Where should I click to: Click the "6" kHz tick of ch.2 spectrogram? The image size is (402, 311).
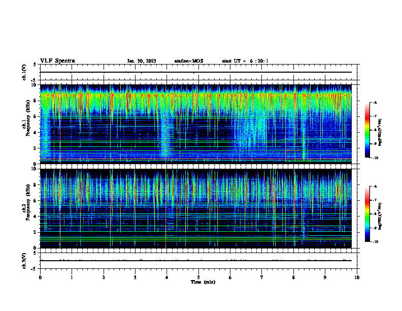coord(36,201)
